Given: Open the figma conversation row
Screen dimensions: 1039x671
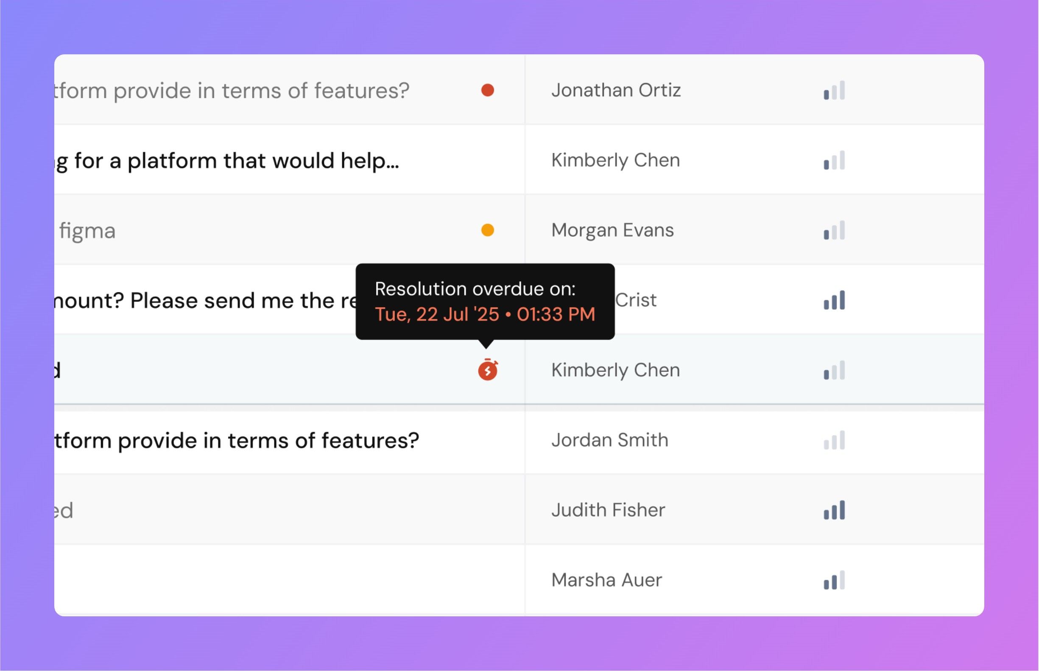Looking at the screenshot, I should [87, 230].
